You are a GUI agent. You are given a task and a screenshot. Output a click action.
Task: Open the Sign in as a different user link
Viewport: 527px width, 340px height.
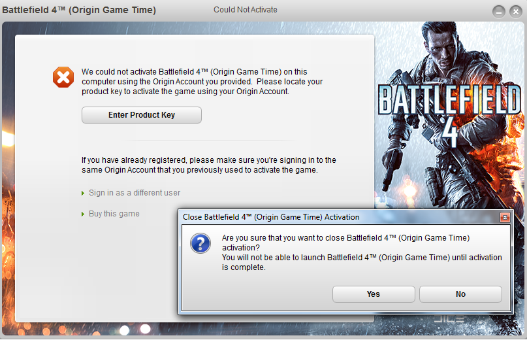(x=135, y=193)
